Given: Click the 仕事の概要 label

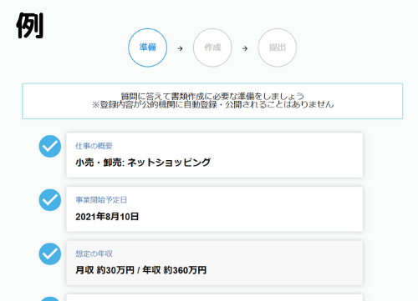Looking at the screenshot, I should (x=94, y=146).
